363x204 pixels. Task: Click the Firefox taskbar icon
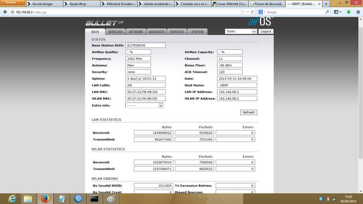45,199
